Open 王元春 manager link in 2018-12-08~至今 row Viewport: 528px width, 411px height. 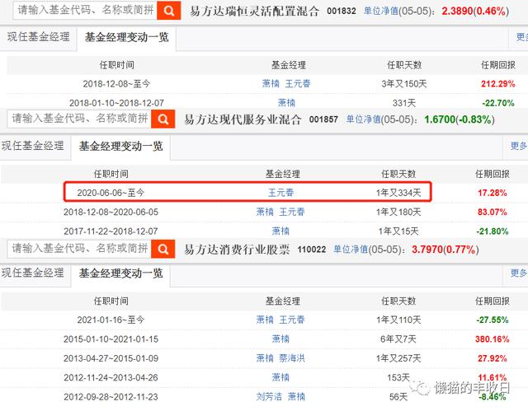coord(298,83)
